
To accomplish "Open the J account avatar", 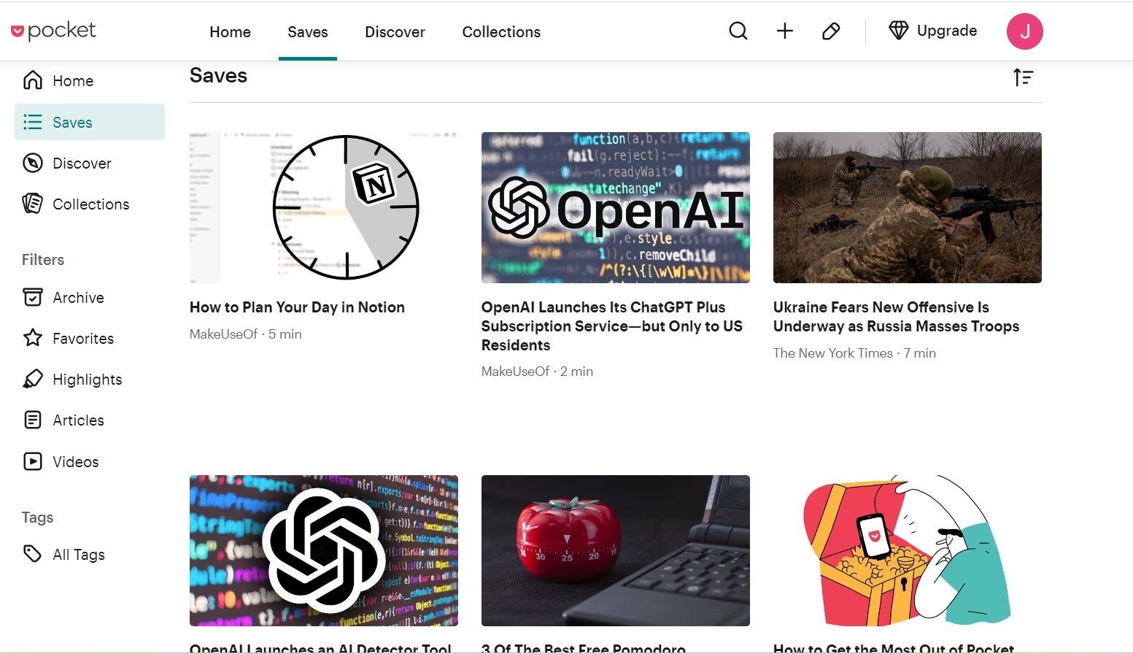I will (x=1025, y=31).
